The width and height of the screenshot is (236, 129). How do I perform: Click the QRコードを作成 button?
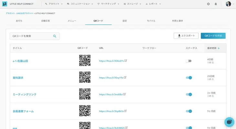tap(213, 36)
